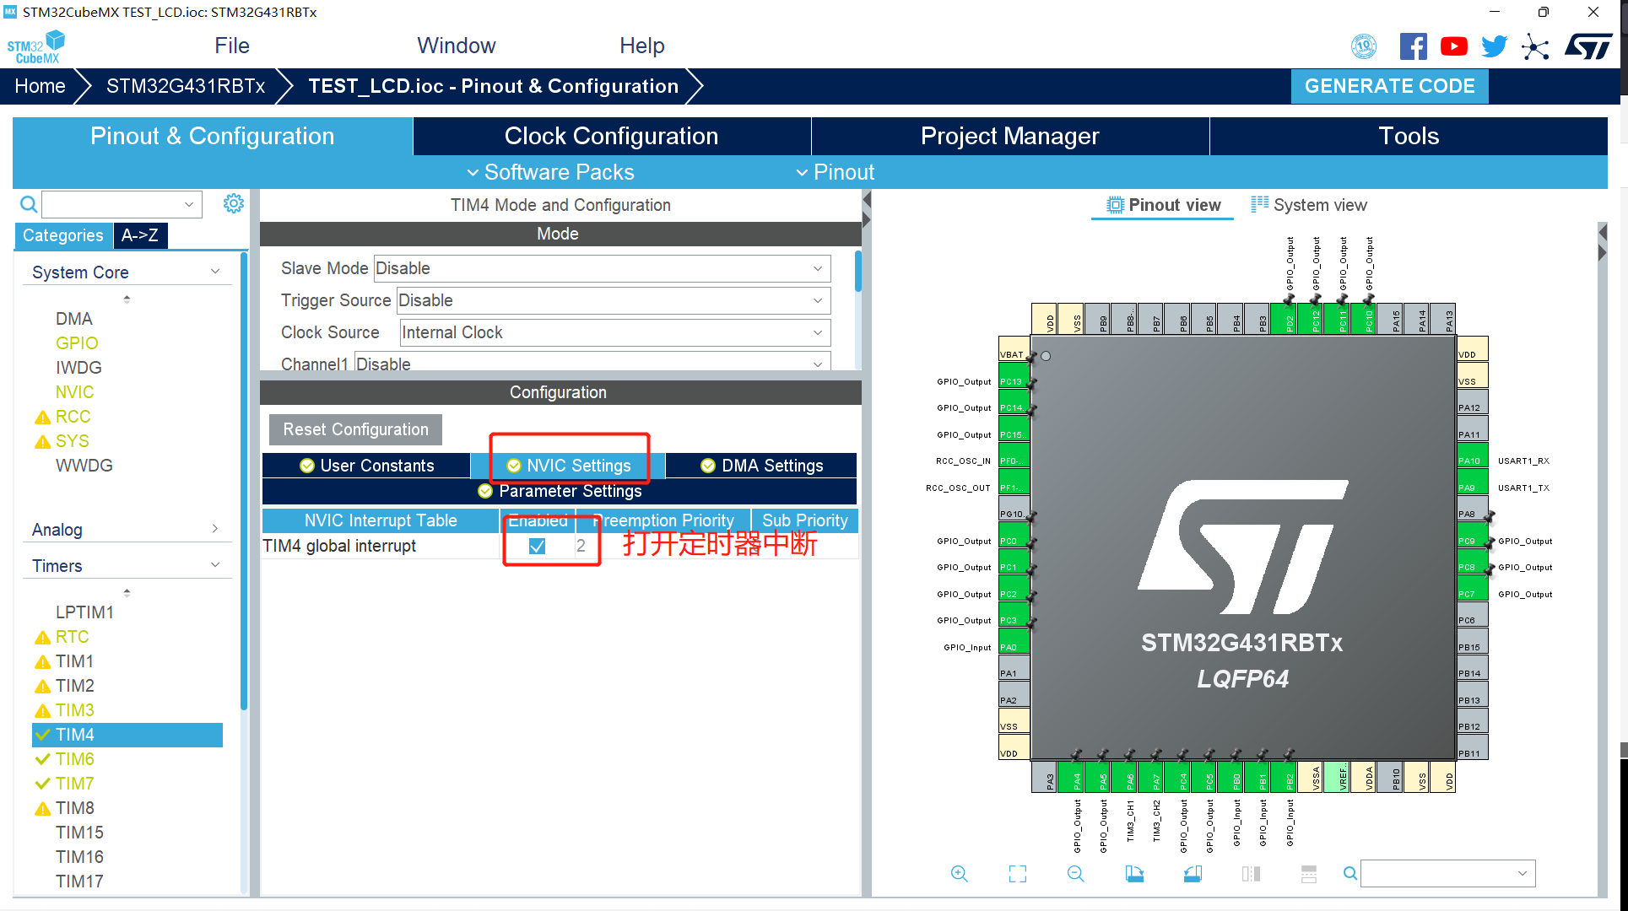1628x911 pixels.
Task: Click the horizontal split view icon
Action: [x=1309, y=874]
